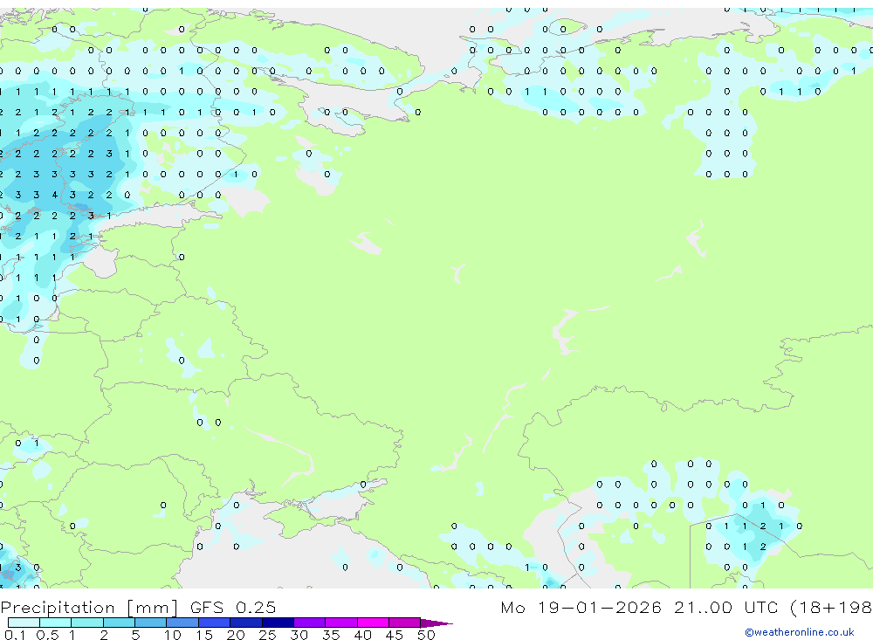Image resolution: width=873 pixels, height=640 pixels.
Task: Click the 0.1–0.5 mm legend color box
Action: point(24,623)
